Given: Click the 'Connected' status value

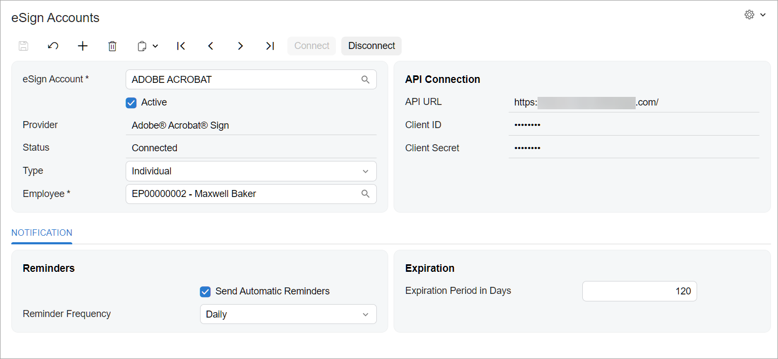Looking at the screenshot, I should tap(154, 148).
